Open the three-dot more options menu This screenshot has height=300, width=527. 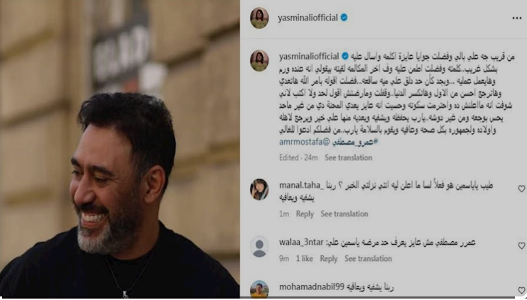click(x=516, y=18)
